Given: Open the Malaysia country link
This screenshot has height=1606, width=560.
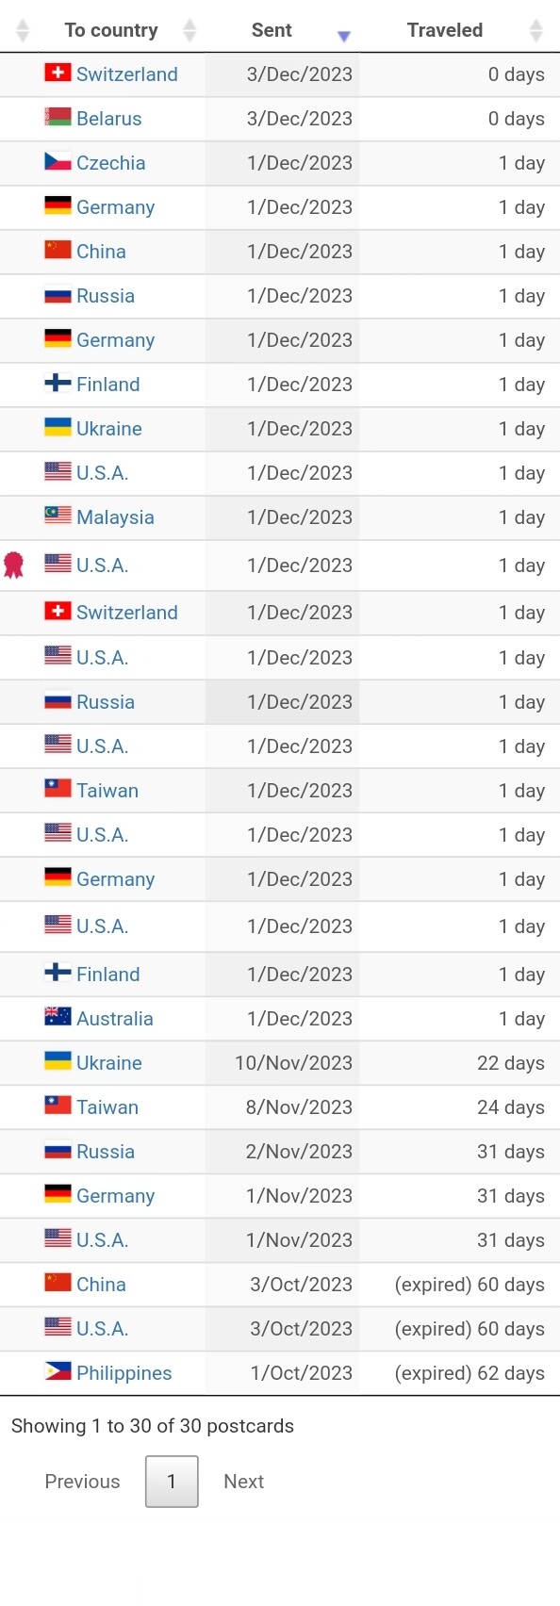Looking at the screenshot, I should 115,517.
